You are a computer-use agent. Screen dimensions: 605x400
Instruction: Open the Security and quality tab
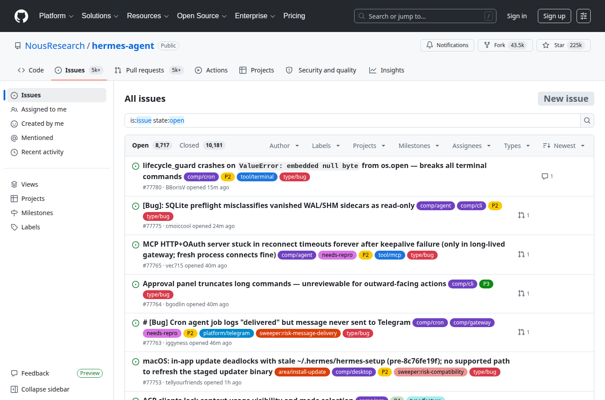click(x=321, y=70)
